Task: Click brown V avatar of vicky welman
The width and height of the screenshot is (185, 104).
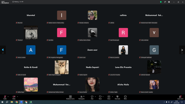Action: [x=154, y=33]
